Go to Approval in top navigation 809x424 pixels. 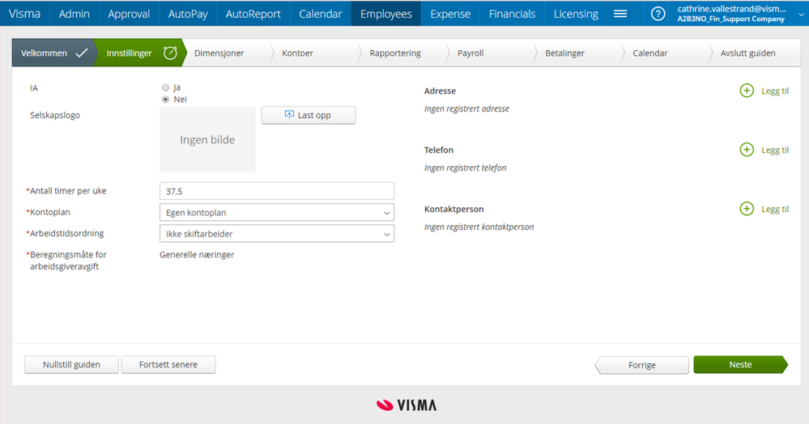(129, 14)
